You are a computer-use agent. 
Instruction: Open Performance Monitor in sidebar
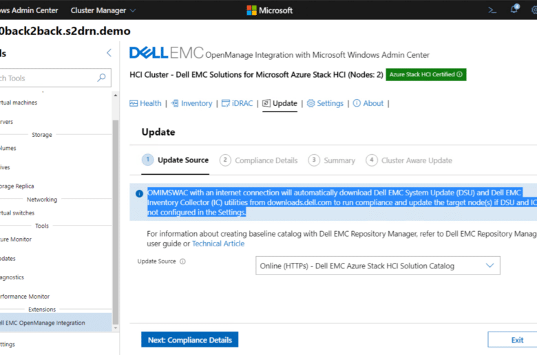coord(25,297)
